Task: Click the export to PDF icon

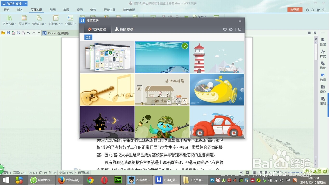Action: click(x=13, y=33)
